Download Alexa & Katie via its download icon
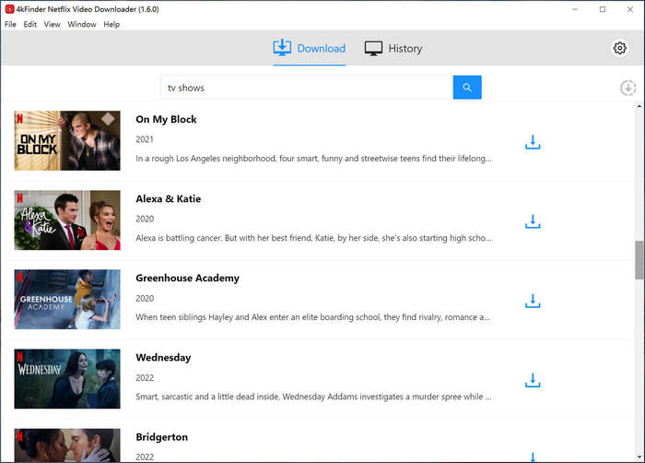645x463 pixels. click(533, 221)
